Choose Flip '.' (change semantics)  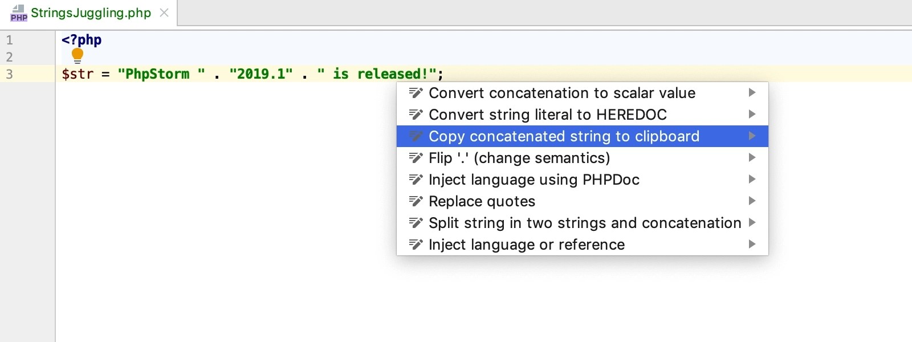coord(583,158)
